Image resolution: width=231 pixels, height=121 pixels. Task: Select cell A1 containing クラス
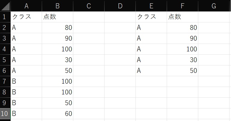26,17
